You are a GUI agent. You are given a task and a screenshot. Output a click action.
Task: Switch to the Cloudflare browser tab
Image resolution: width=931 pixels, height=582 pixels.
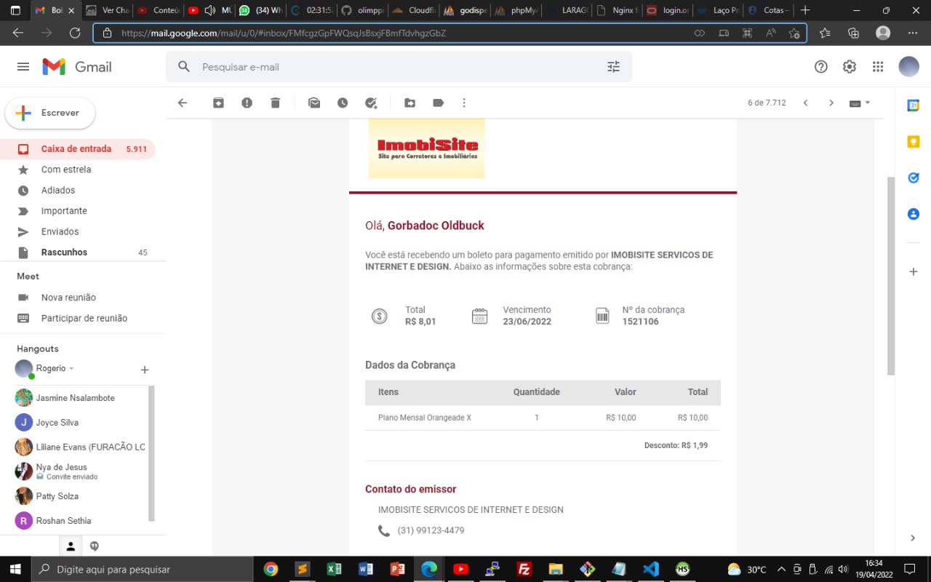click(413, 11)
